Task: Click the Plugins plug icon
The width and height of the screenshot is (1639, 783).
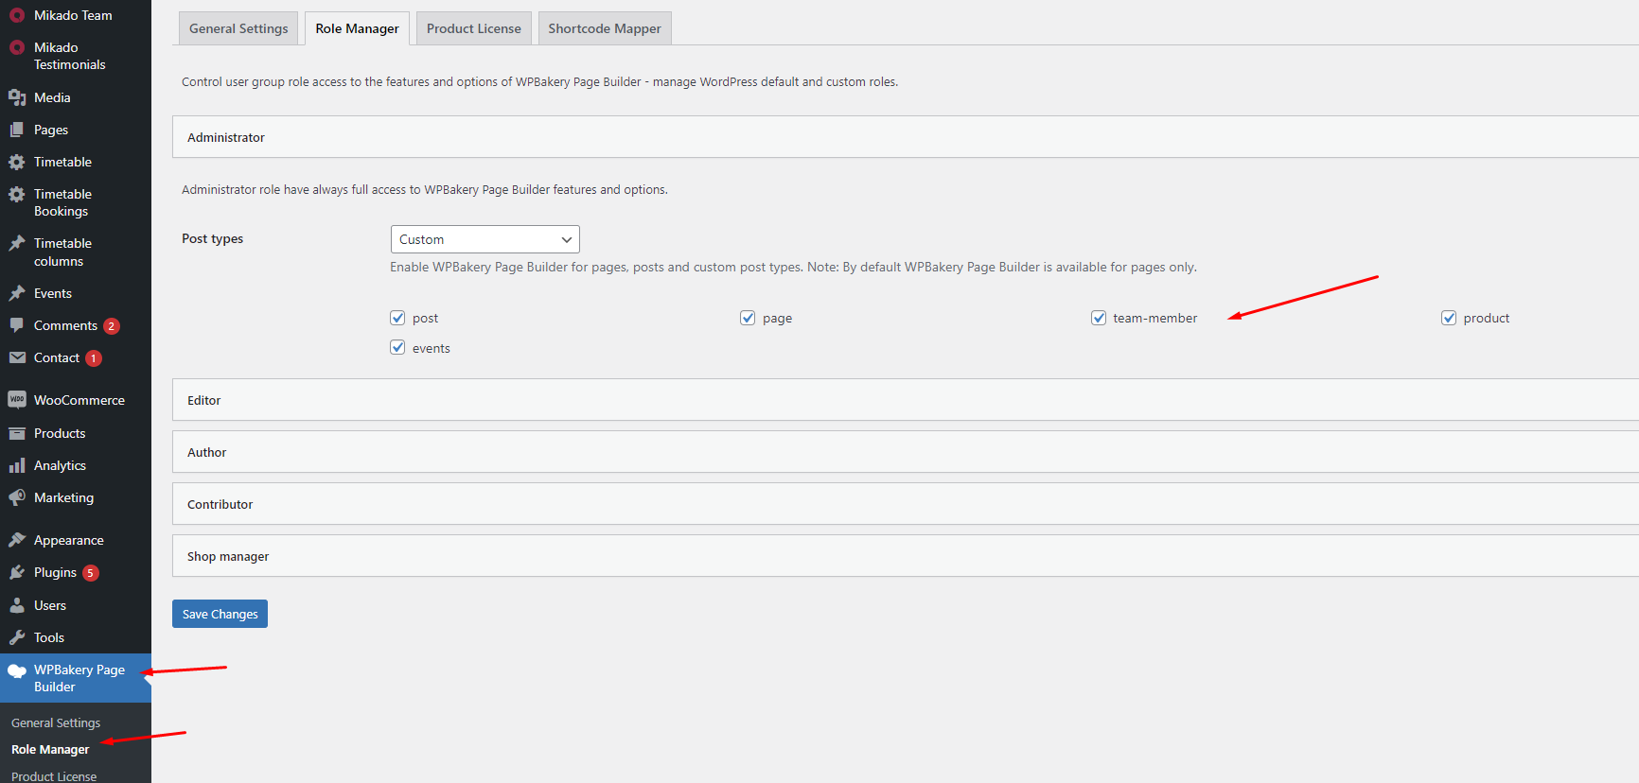Action: click(17, 572)
